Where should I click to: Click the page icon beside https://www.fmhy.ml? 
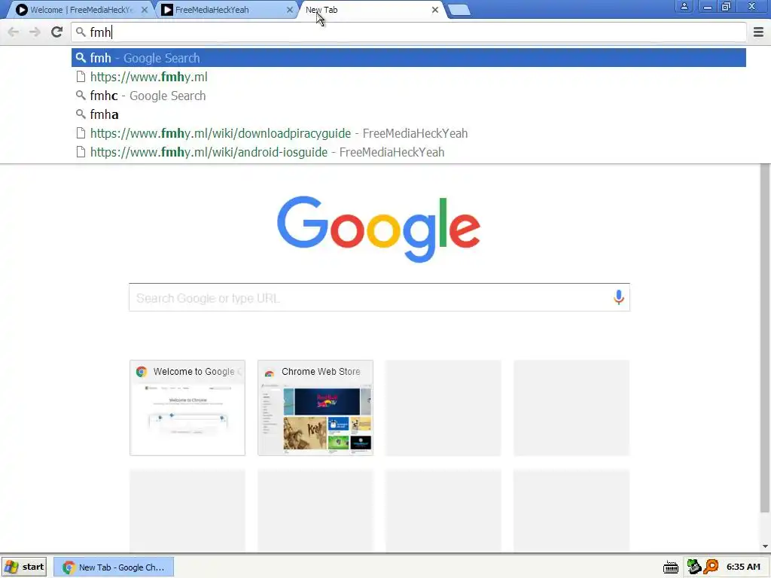coord(81,78)
